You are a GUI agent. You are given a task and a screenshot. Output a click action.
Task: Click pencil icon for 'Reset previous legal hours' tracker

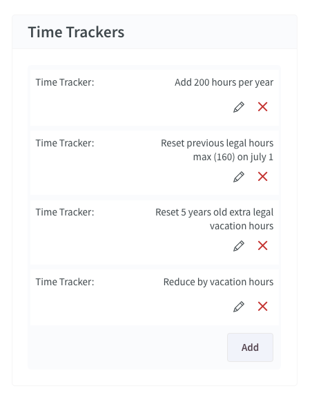pyautogui.click(x=238, y=177)
